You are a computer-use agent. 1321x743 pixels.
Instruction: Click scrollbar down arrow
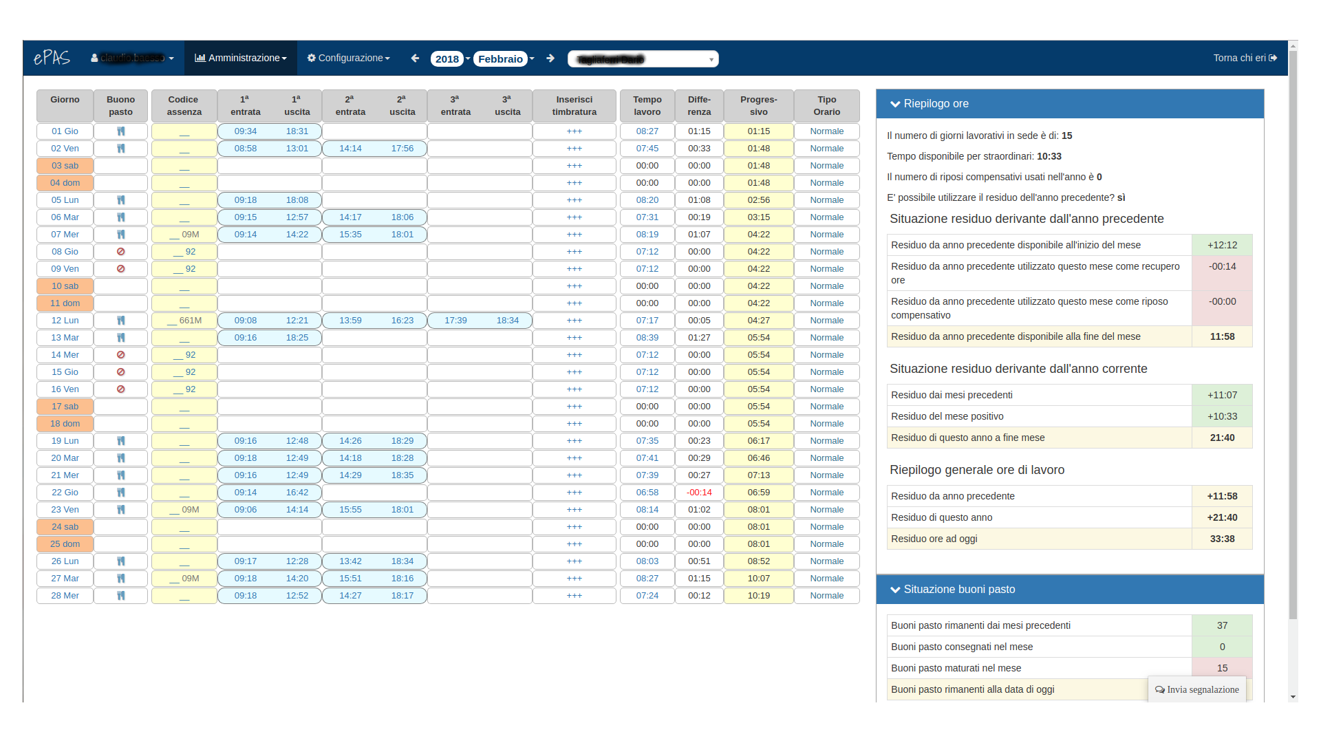(x=1293, y=697)
